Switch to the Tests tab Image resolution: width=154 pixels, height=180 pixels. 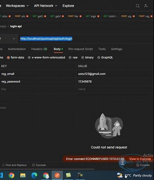coord(102,49)
